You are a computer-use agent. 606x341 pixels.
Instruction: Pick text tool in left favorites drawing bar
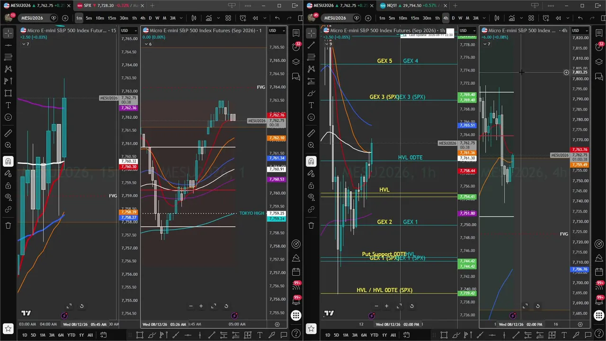(x=259, y=335)
